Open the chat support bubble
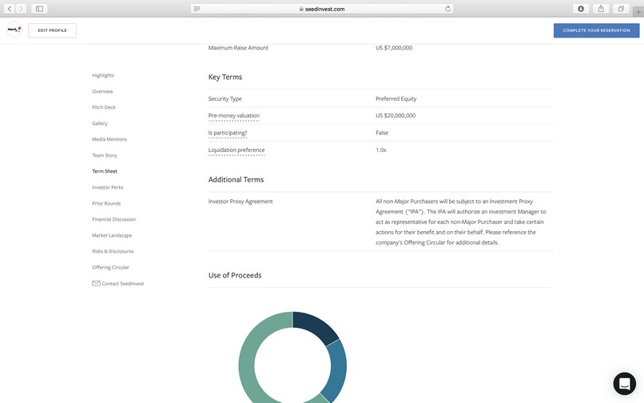Image resolution: width=644 pixels, height=403 pixels. coord(624,384)
